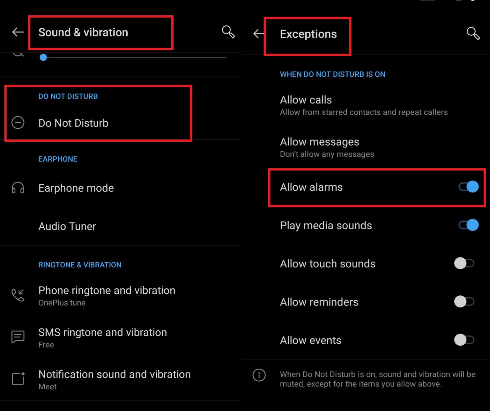Tap the phone ringtone call icon
This screenshot has width=490, height=411.
18,295
